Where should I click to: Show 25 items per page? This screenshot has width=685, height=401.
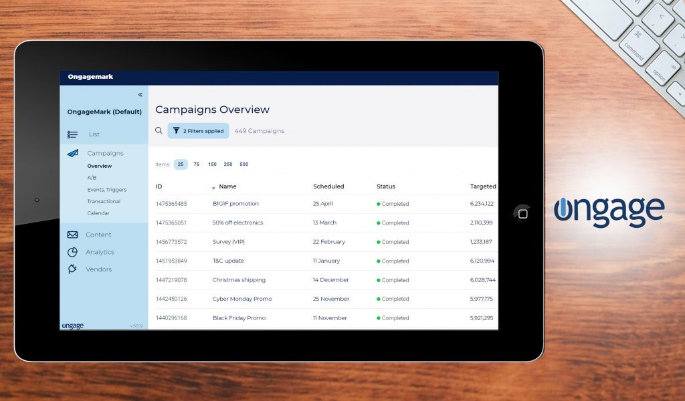click(181, 164)
